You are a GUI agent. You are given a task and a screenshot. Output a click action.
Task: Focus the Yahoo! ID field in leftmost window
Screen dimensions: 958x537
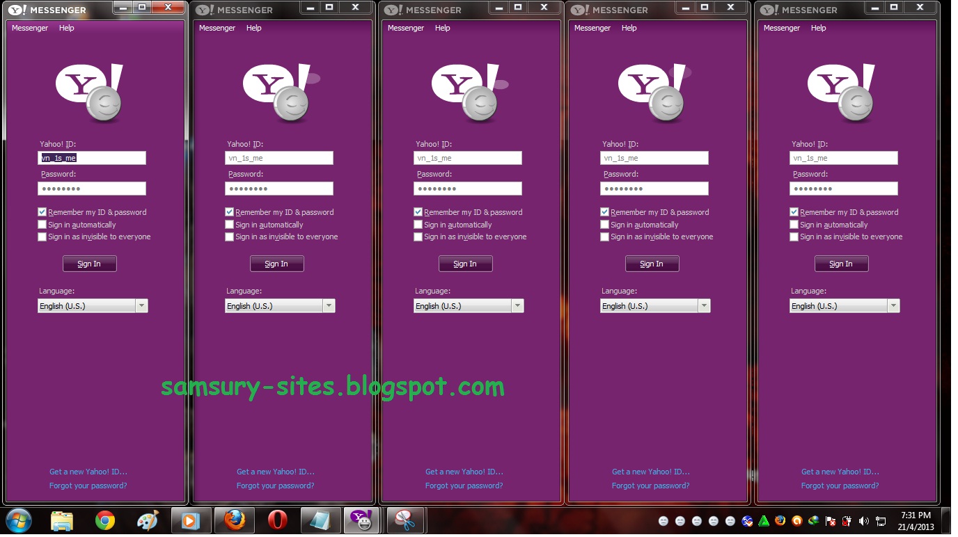point(92,158)
